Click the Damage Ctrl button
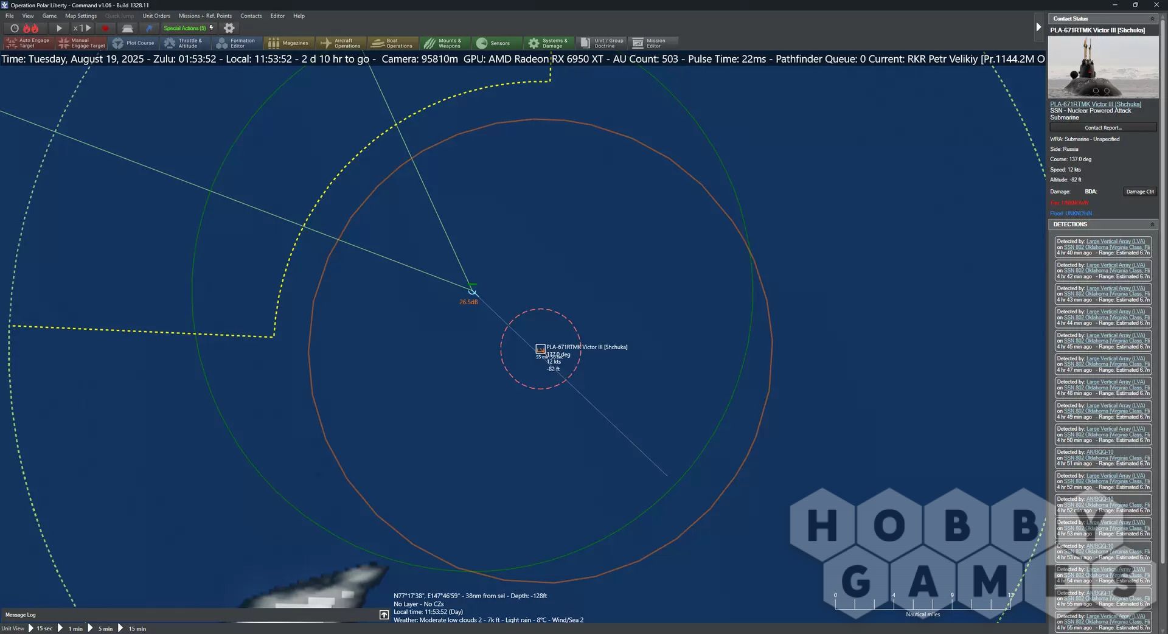 1139,192
